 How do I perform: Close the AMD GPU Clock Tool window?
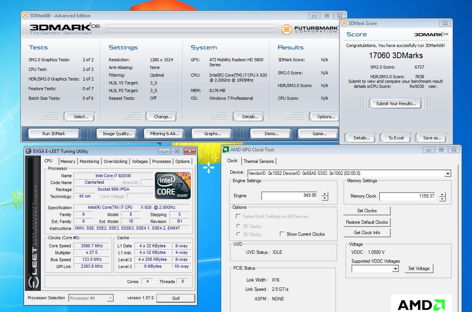click(x=454, y=150)
